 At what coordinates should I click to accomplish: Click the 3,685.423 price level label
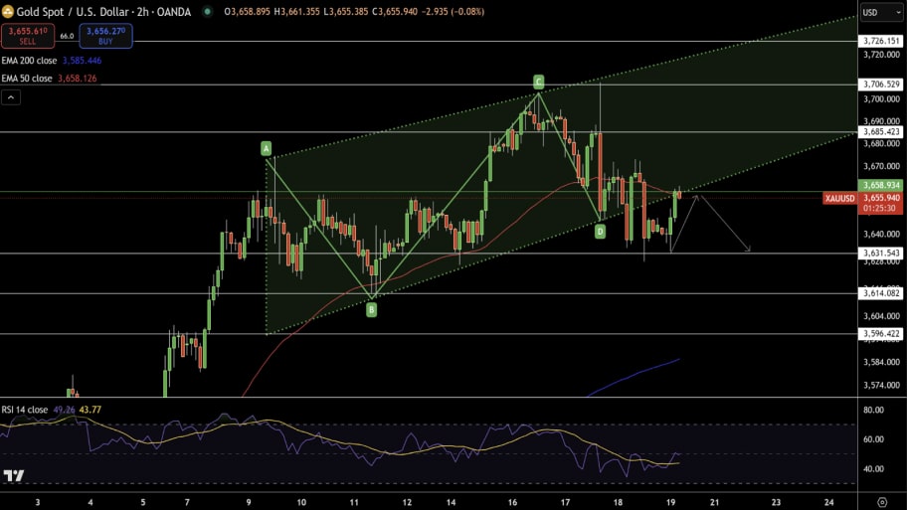pos(881,132)
